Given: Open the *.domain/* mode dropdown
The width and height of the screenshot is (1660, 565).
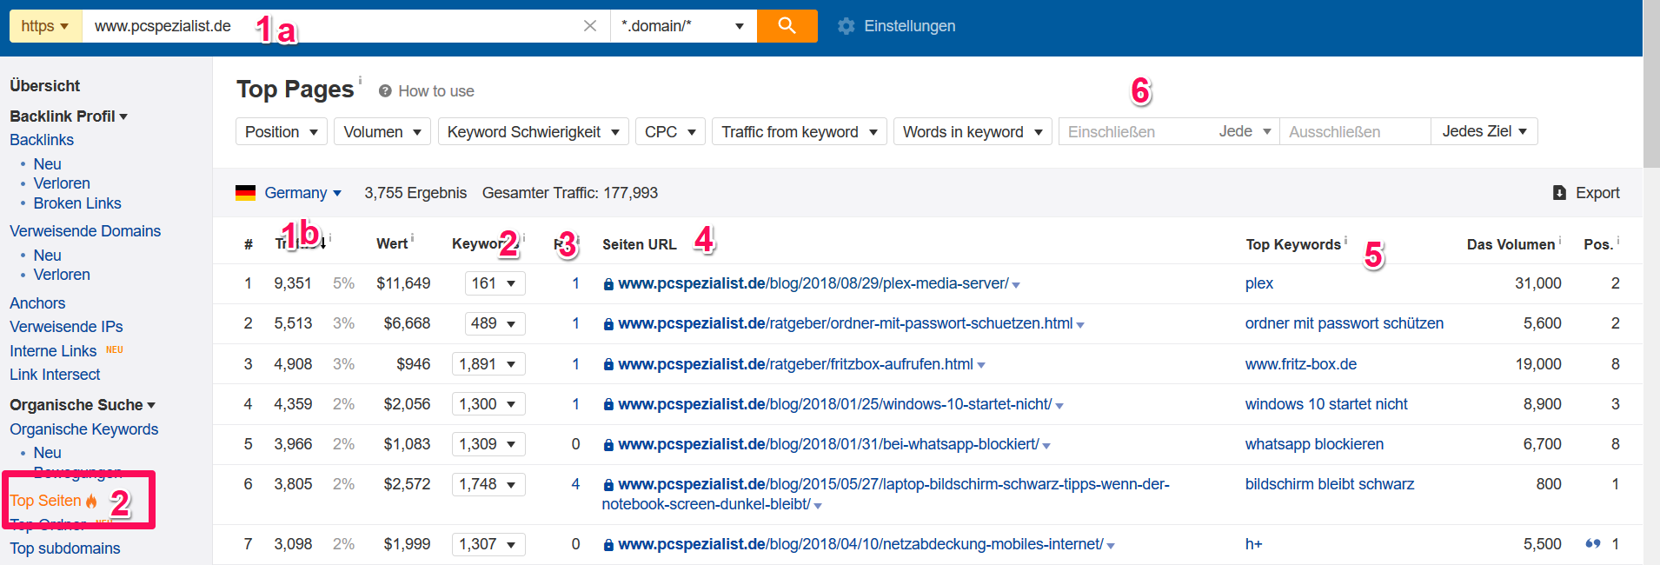Looking at the screenshot, I should point(684,26).
